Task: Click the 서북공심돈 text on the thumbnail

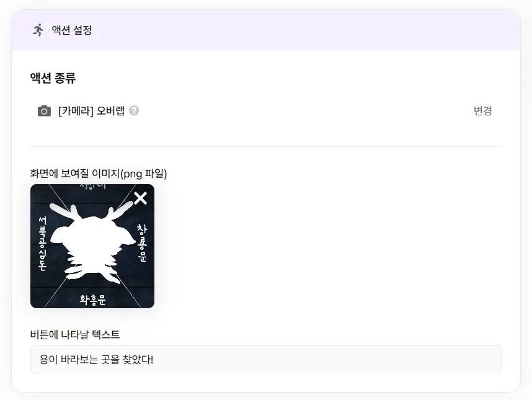Action: tap(42, 244)
